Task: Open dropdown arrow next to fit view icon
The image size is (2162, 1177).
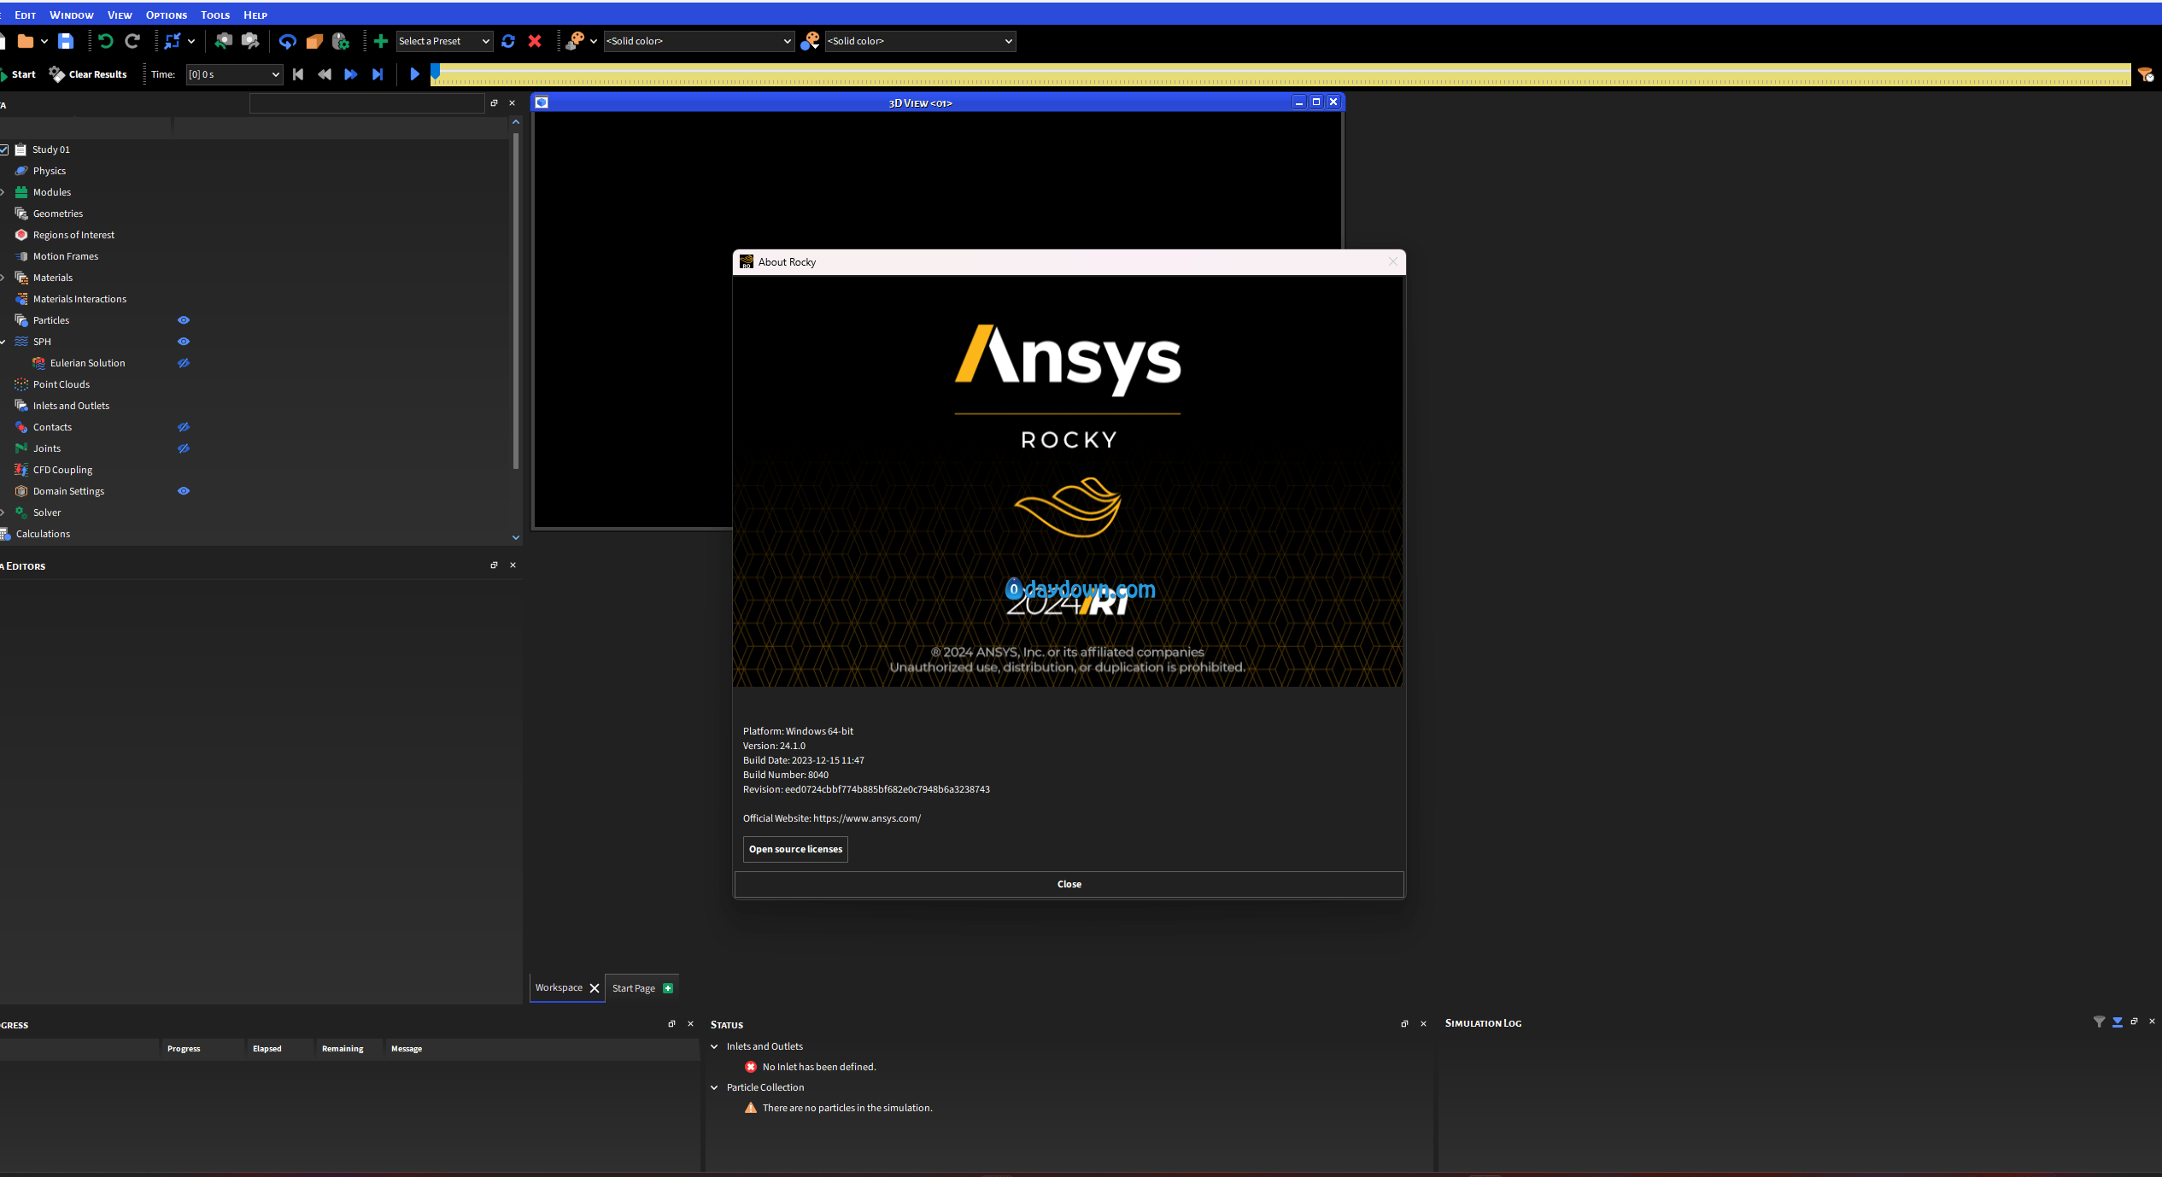Action: 191,41
